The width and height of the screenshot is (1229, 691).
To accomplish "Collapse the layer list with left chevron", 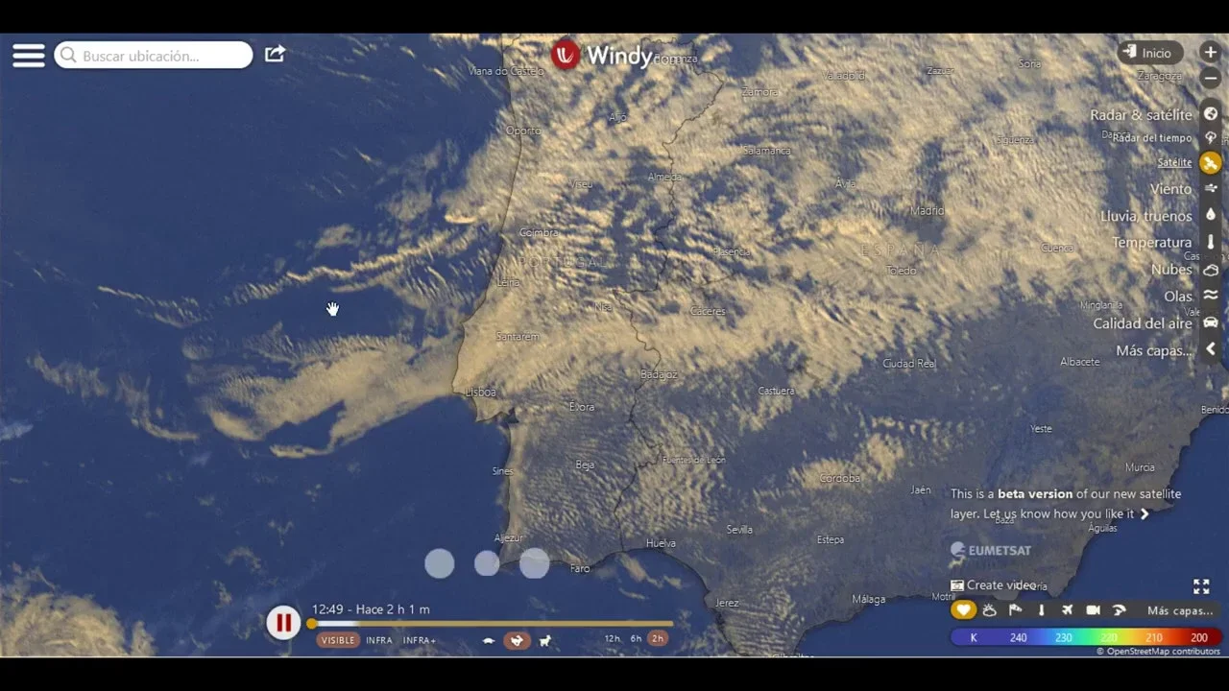I will pyautogui.click(x=1211, y=349).
